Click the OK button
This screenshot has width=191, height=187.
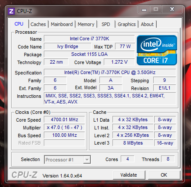point(164,175)
